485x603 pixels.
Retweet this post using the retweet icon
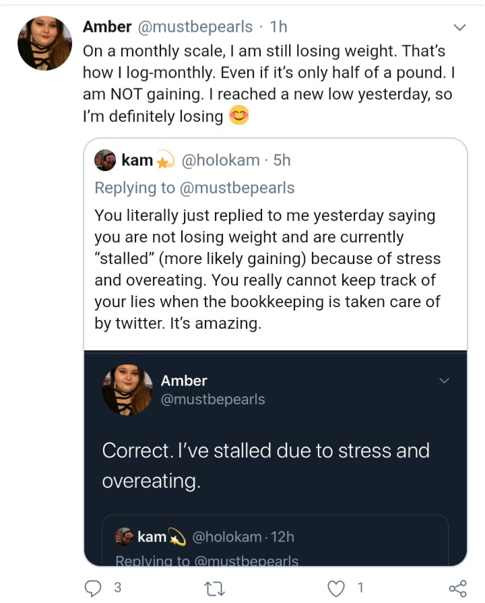[x=214, y=588]
